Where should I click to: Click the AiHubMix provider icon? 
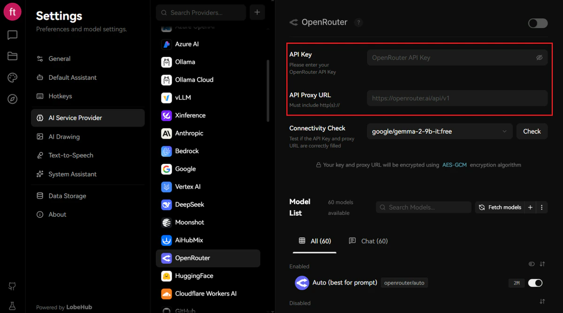[x=167, y=240]
